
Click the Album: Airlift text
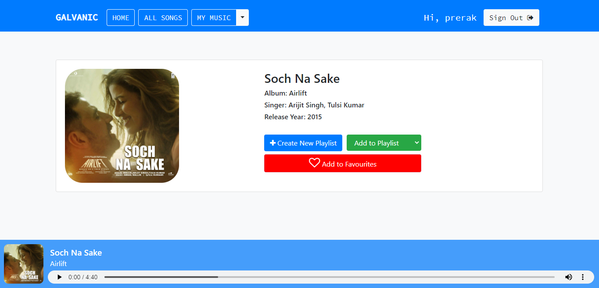point(286,93)
